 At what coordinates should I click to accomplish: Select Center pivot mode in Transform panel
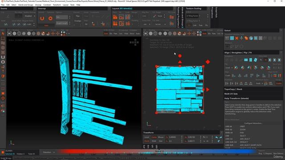pos(154,137)
